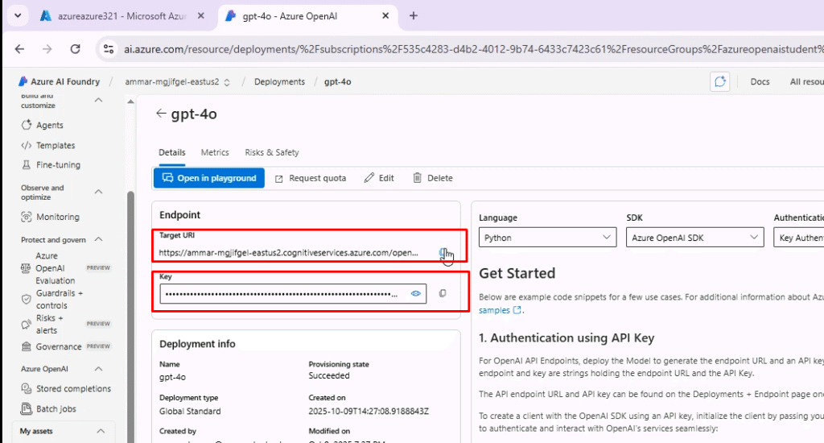Open Monitoring in the sidebar

(57, 217)
